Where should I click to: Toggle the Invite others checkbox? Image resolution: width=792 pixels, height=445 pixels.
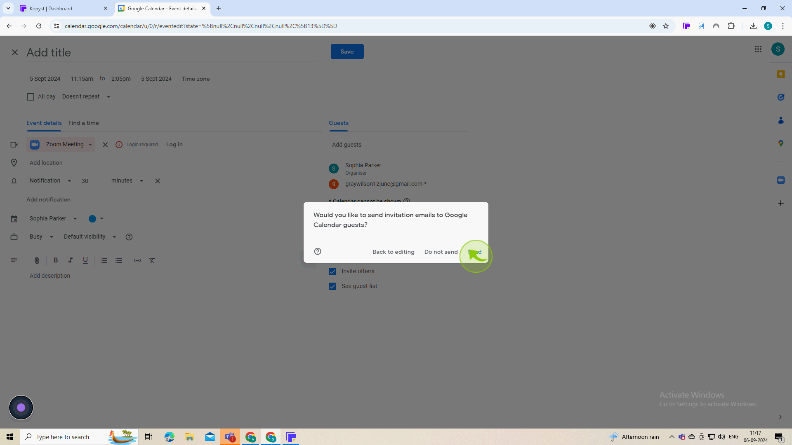pos(332,272)
